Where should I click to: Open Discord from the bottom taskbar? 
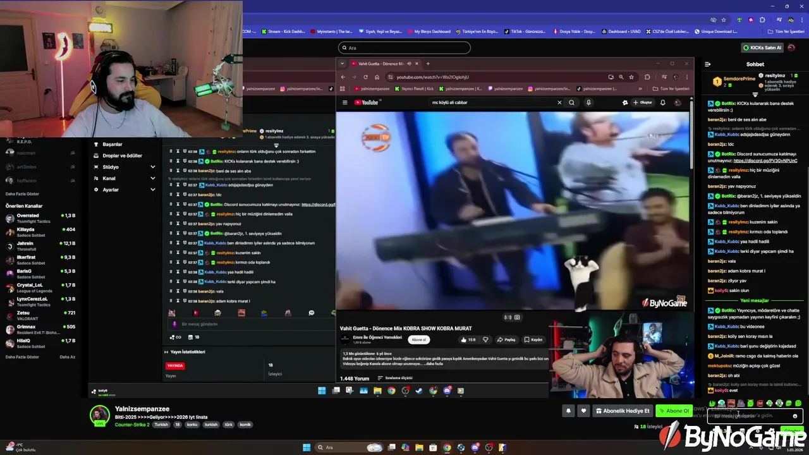(475, 447)
